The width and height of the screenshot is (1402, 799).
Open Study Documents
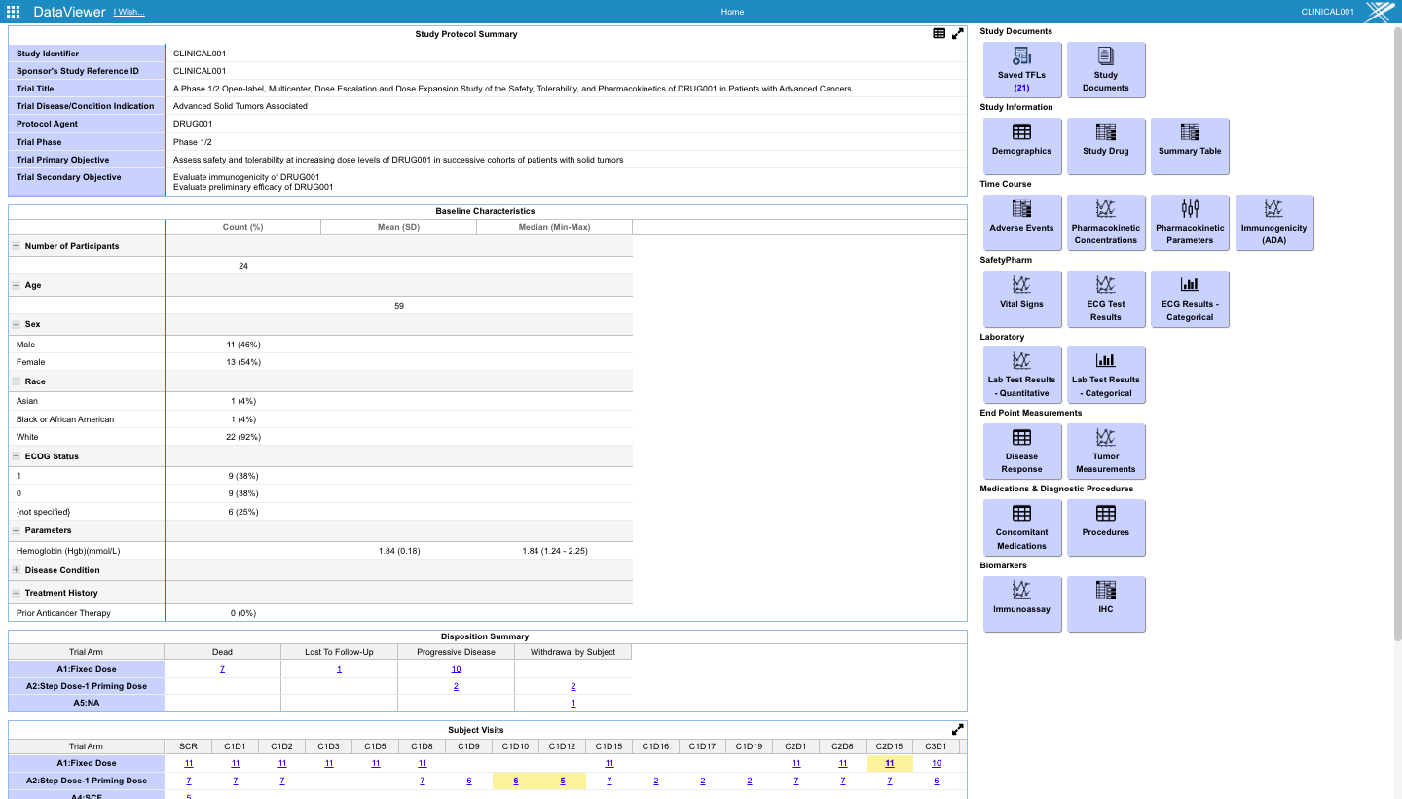tap(1106, 69)
